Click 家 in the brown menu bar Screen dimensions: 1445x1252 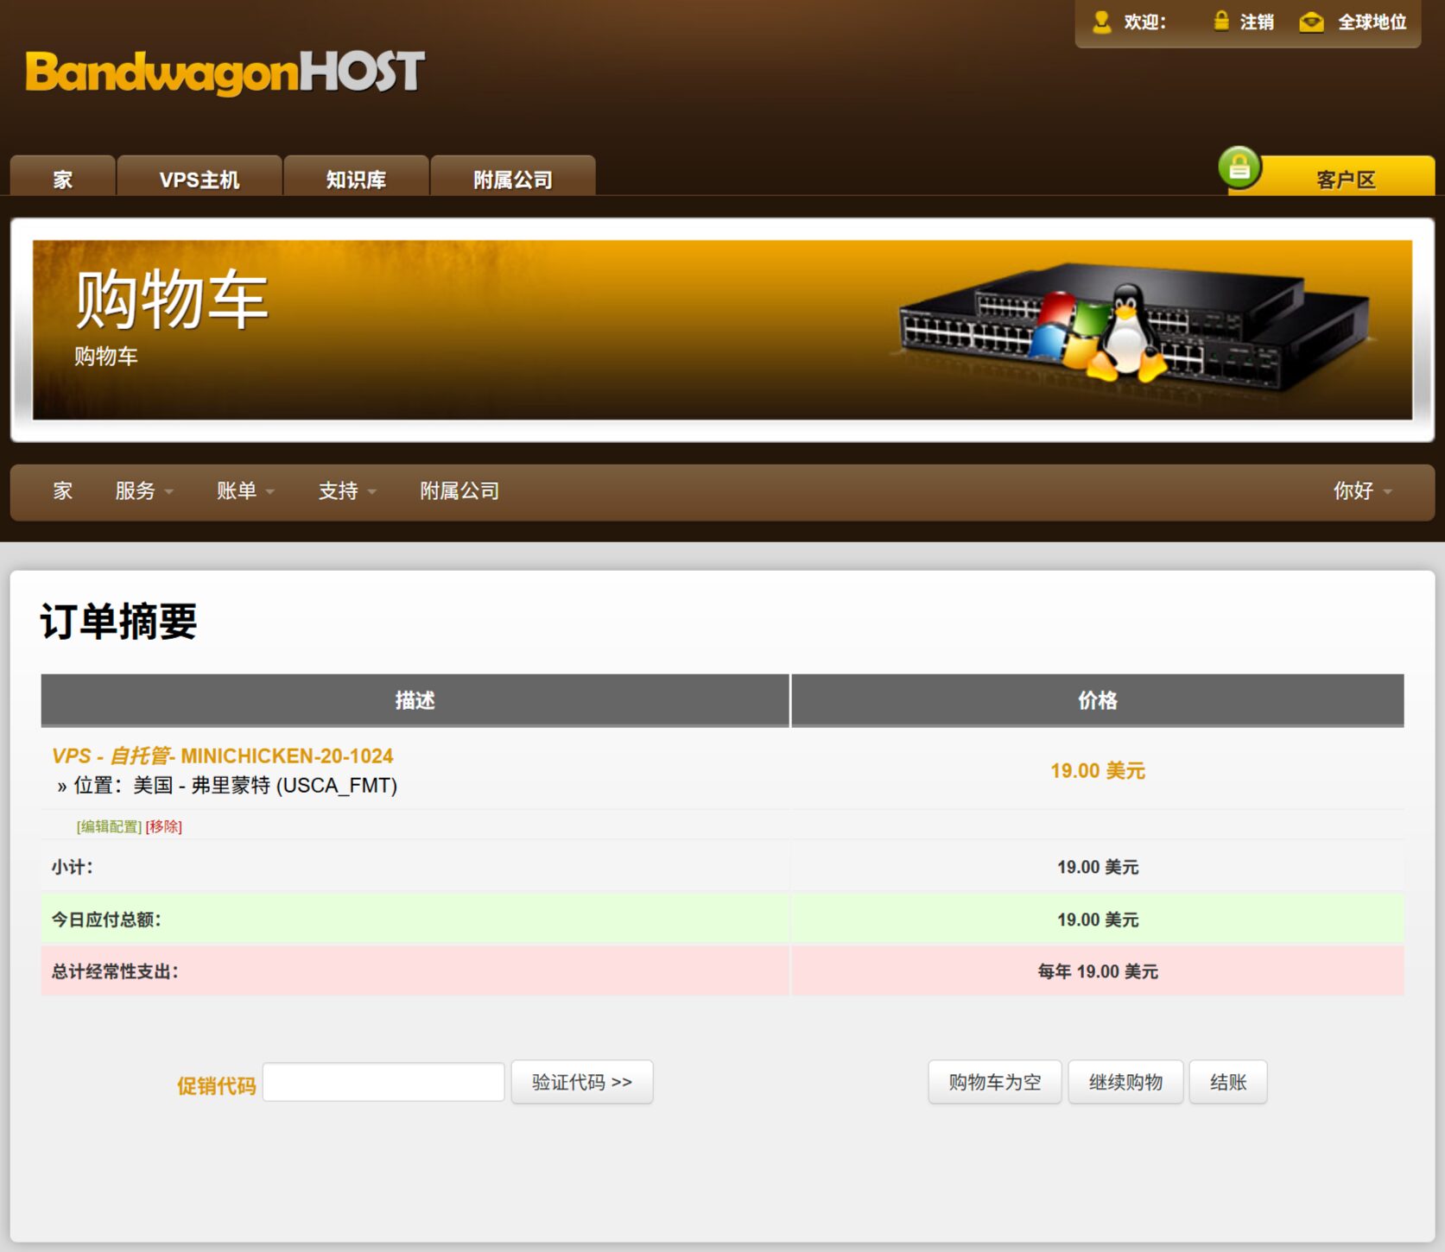(x=63, y=491)
